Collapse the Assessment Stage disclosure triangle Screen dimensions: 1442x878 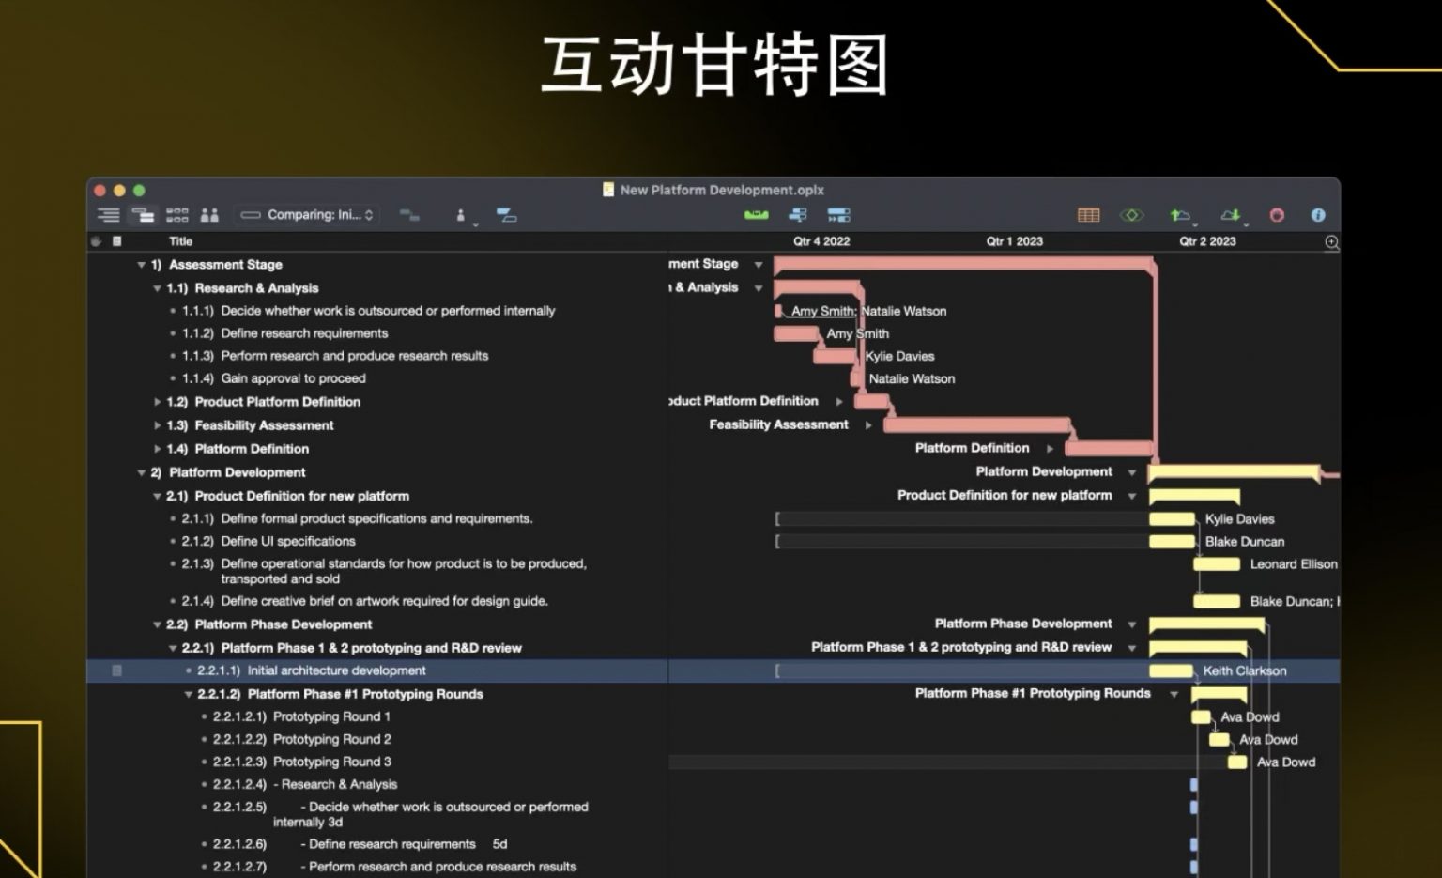pos(140,264)
